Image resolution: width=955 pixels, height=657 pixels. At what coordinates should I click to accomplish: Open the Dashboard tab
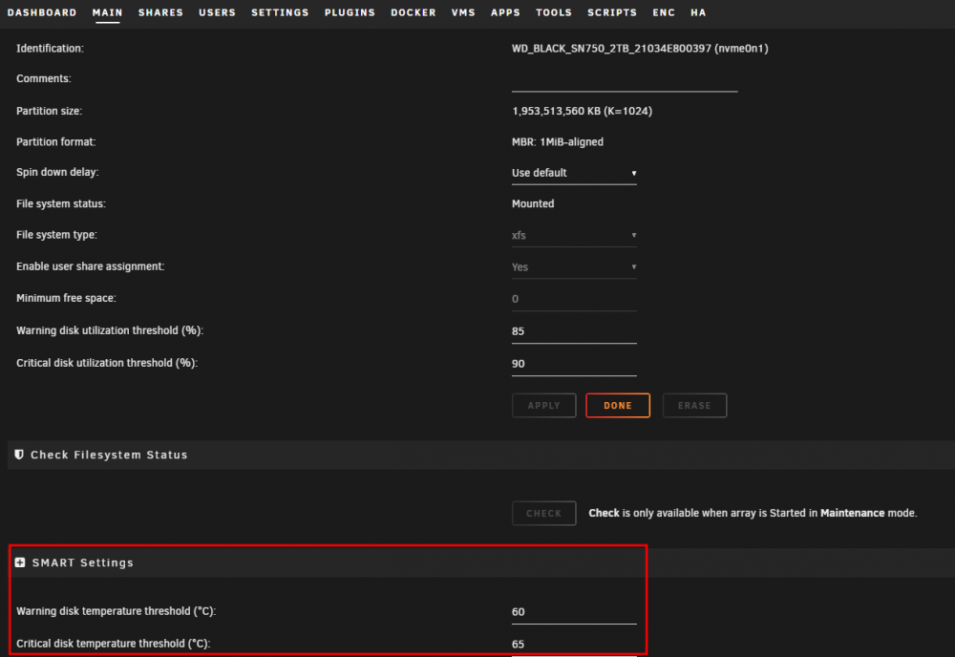pyautogui.click(x=42, y=12)
